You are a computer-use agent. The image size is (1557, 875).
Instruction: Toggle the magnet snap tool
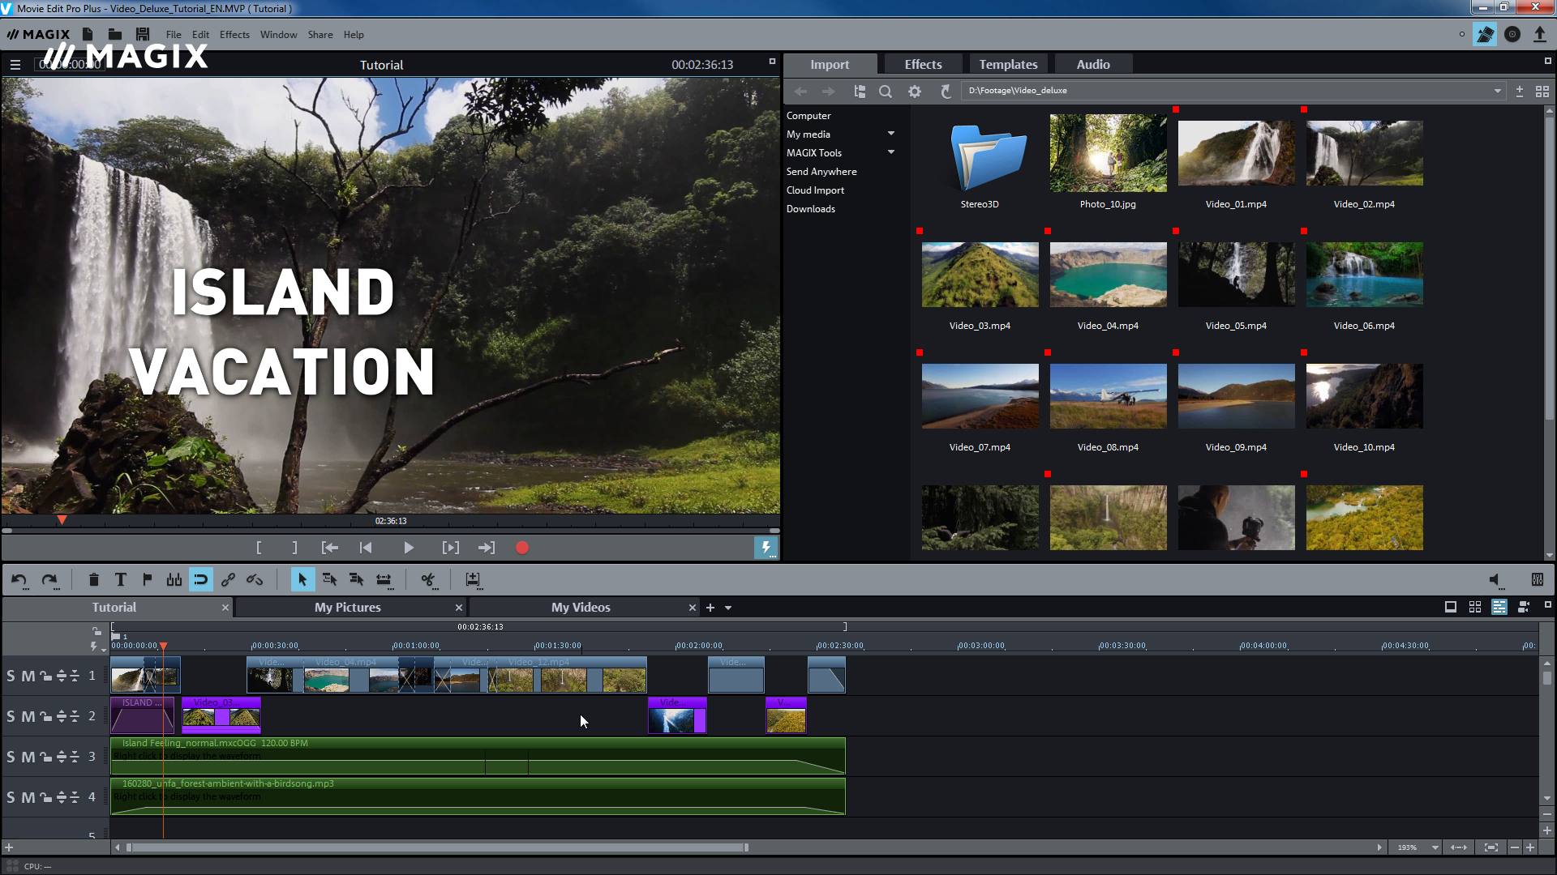200,579
